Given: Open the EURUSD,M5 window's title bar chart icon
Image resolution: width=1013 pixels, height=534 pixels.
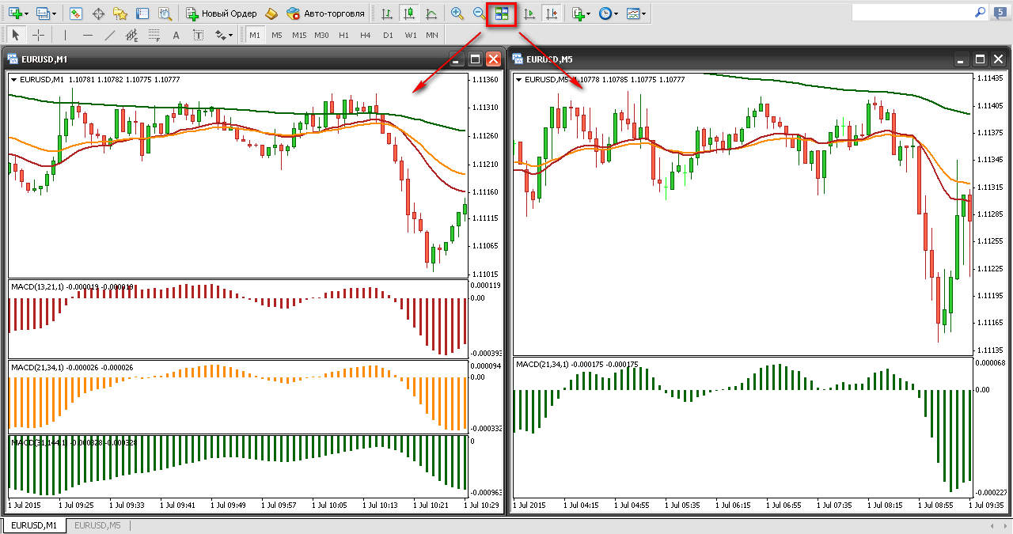Looking at the screenshot, I should pos(518,59).
